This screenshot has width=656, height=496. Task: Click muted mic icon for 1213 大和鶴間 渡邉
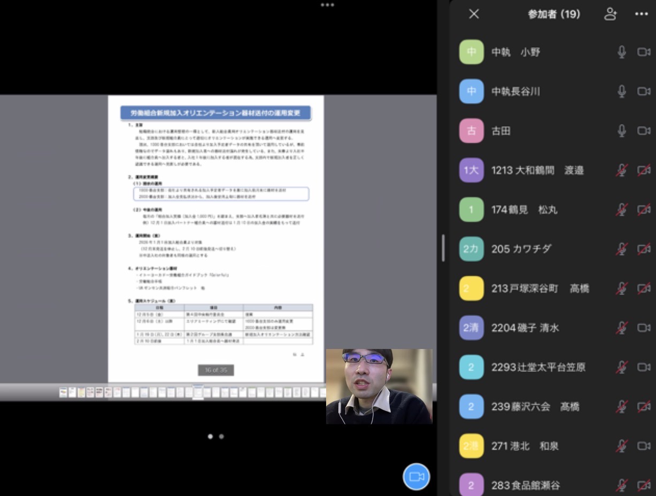621,170
